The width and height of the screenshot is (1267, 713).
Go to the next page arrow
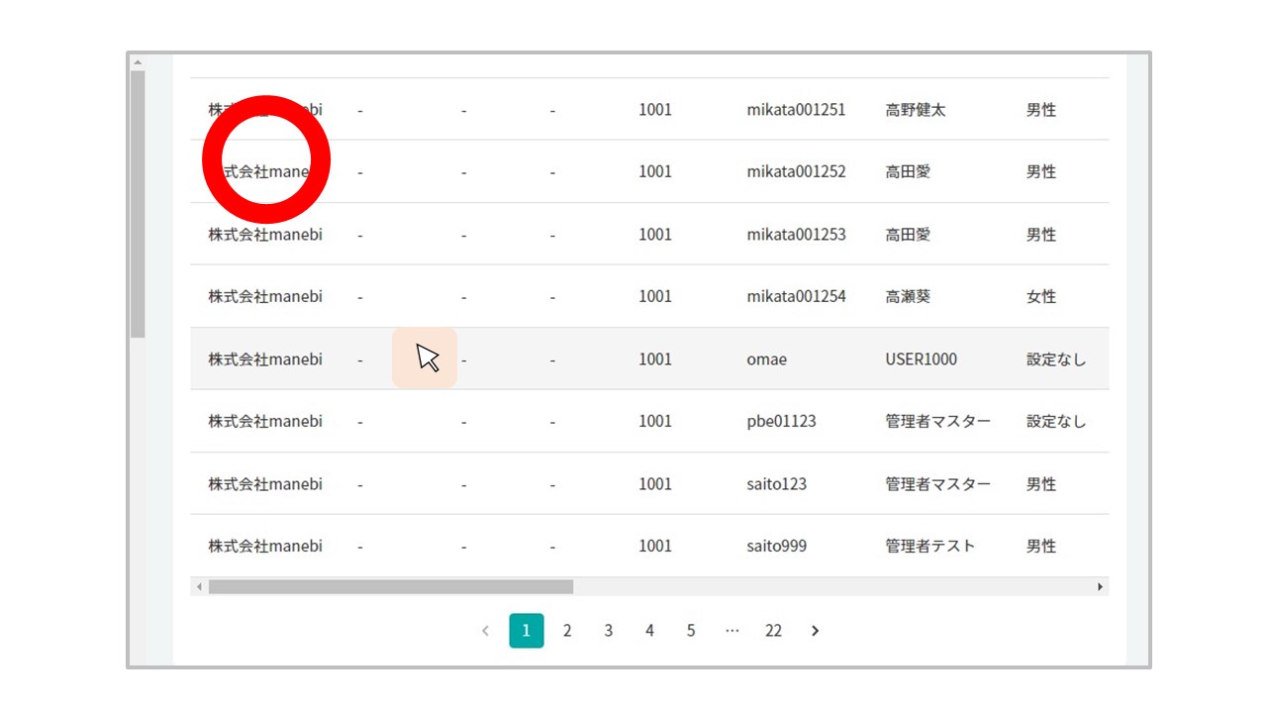pyautogui.click(x=815, y=631)
